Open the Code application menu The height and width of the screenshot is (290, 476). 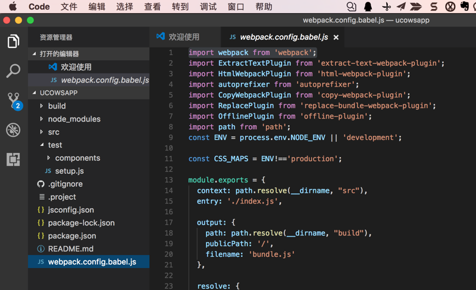tap(39, 7)
